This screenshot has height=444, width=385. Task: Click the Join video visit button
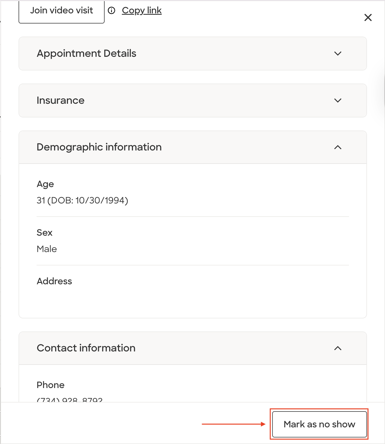(61, 11)
